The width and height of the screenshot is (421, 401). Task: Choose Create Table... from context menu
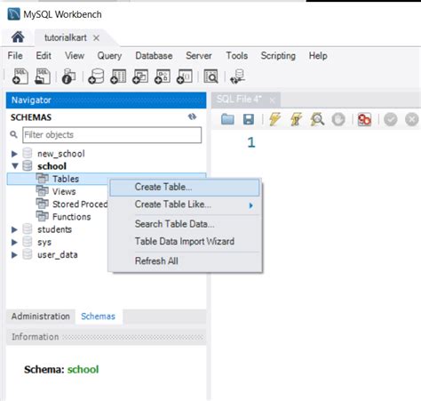coord(185,188)
